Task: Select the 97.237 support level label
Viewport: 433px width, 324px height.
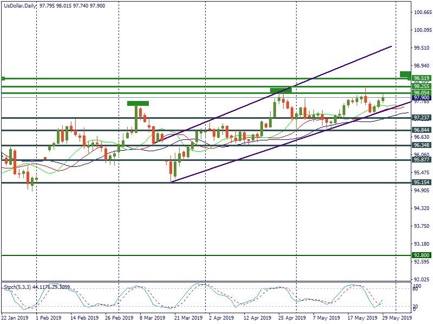Action: coord(421,118)
